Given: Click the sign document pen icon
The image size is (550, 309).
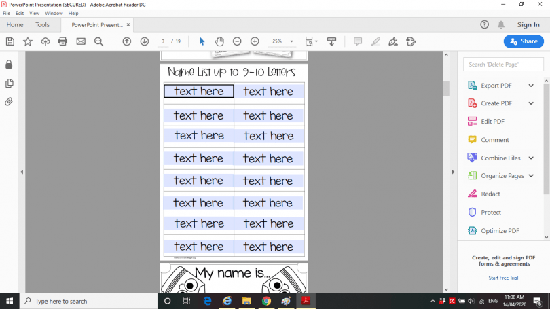Looking at the screenshot, I should point(393,41).
